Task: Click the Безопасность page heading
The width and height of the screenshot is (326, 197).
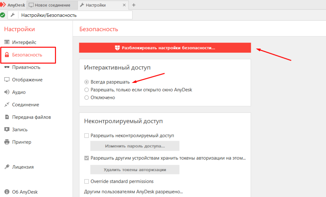Action: coord(99,29)
